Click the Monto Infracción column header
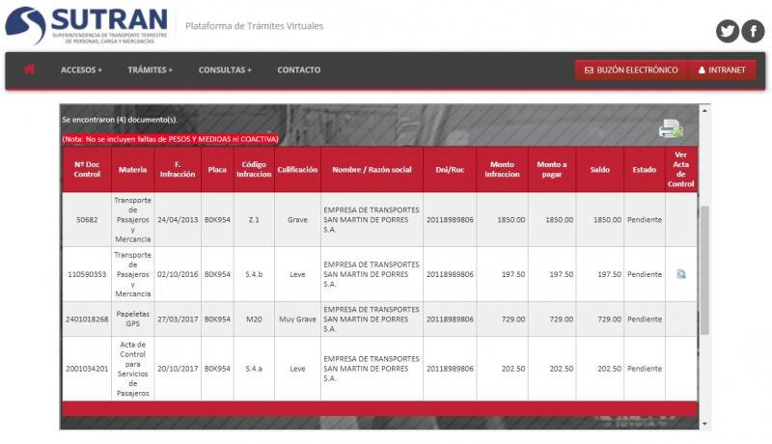Viewport: 772px width, 444px height. (502, 169)
